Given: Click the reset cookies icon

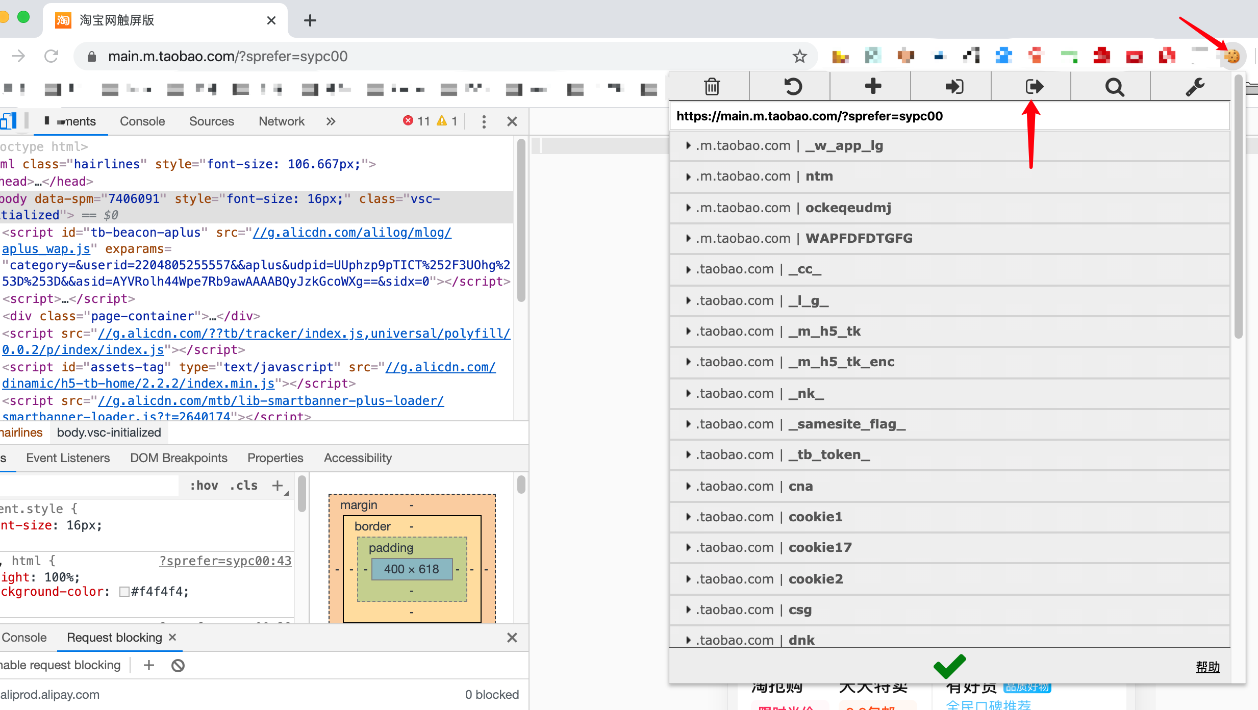Looking at the screenshot, I should tap(792, 86).
